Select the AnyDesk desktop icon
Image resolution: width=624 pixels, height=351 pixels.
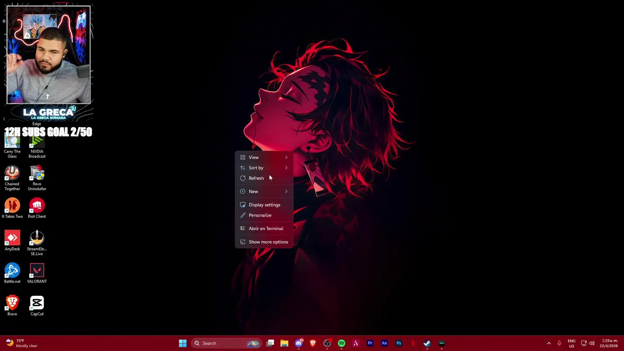(x=12, y=241)
